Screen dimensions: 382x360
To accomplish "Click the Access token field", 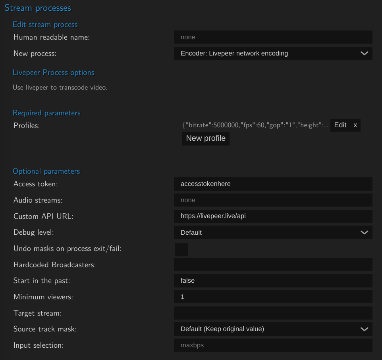I will point(273,184).
